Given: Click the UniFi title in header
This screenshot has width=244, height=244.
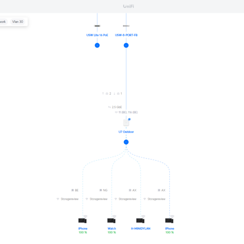Looking at the screenshot, I should (128, 6).
